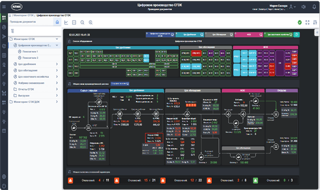Open the user profile dropdown arrow

coord(296,7)
